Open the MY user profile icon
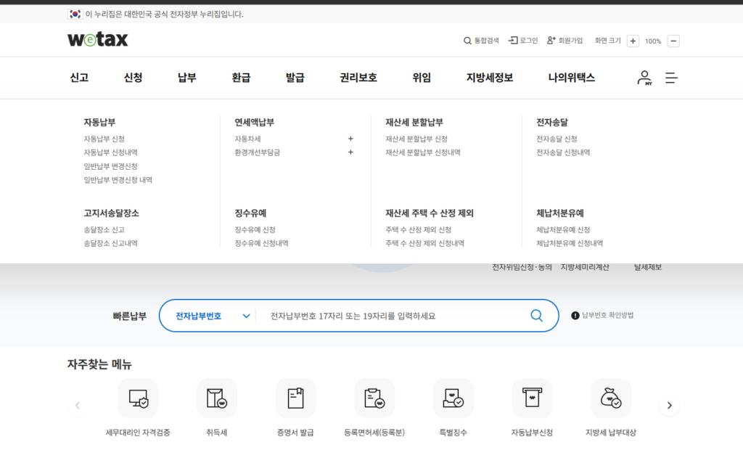 644,78
